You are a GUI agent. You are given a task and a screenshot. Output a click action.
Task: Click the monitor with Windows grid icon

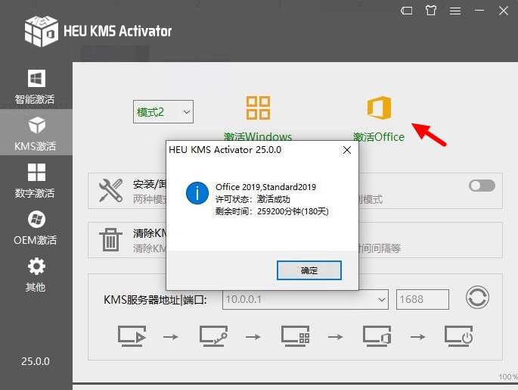(x=296, y=336)
